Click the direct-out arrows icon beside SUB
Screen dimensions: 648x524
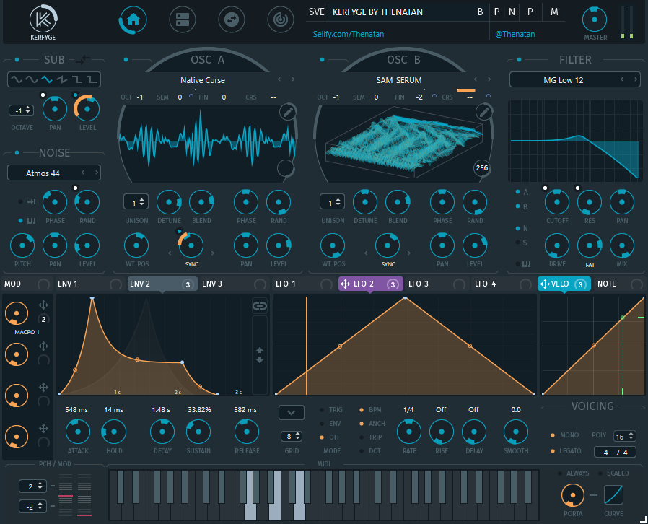tap(84, 60)
